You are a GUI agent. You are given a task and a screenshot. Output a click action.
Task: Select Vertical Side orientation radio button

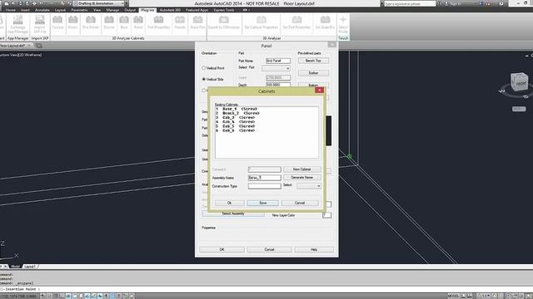pos(203,79)
